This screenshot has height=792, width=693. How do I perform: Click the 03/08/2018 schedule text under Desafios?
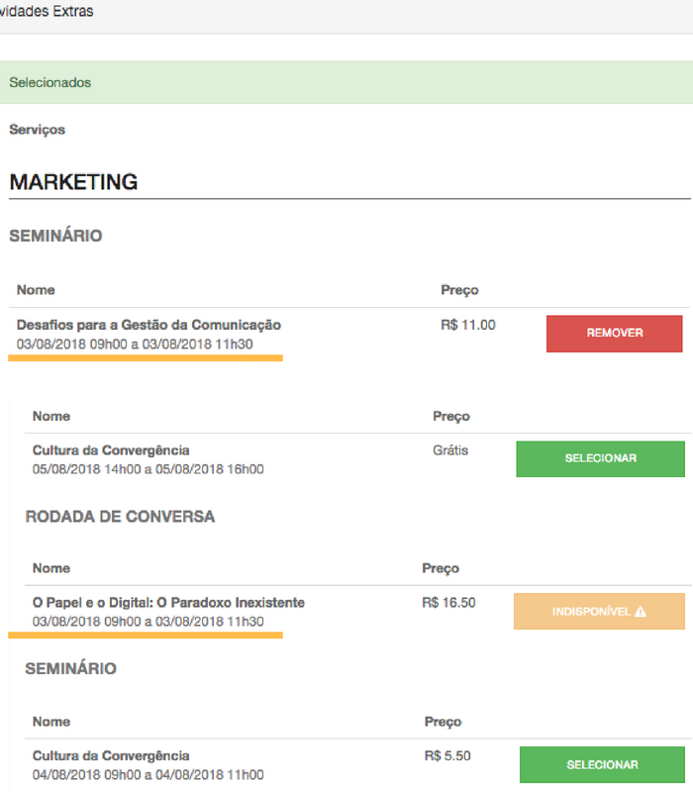pos(145,342)
